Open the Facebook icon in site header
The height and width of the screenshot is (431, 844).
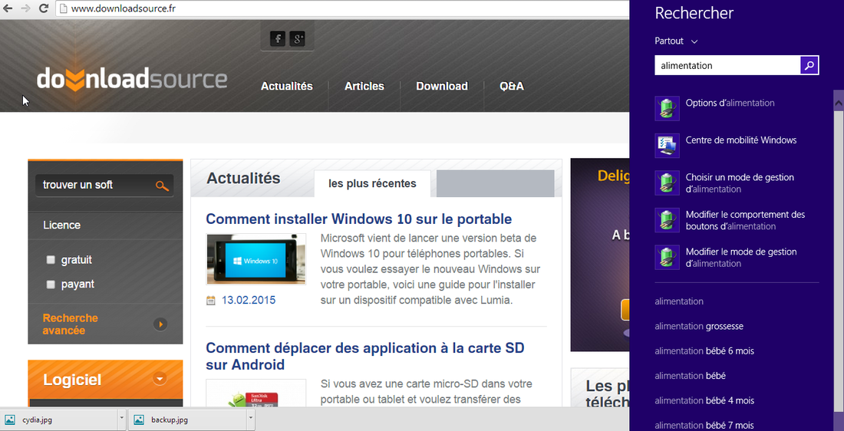[x=278, y=38]
